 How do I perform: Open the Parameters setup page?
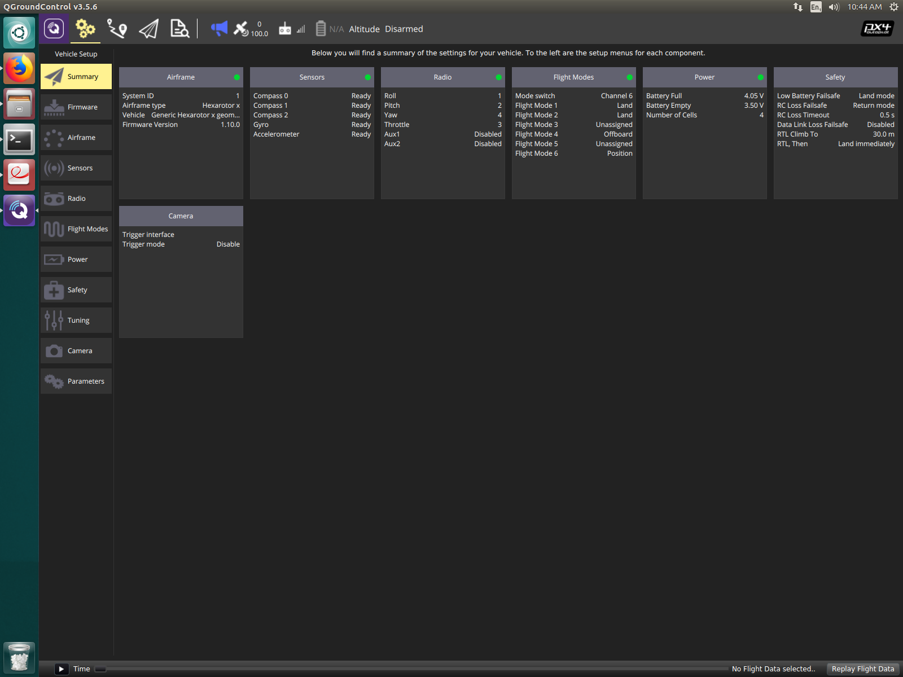(x=76, y=381)
